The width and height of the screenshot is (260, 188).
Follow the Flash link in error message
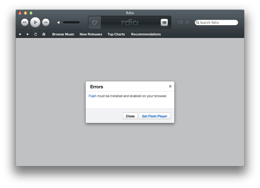pos(92,96)
